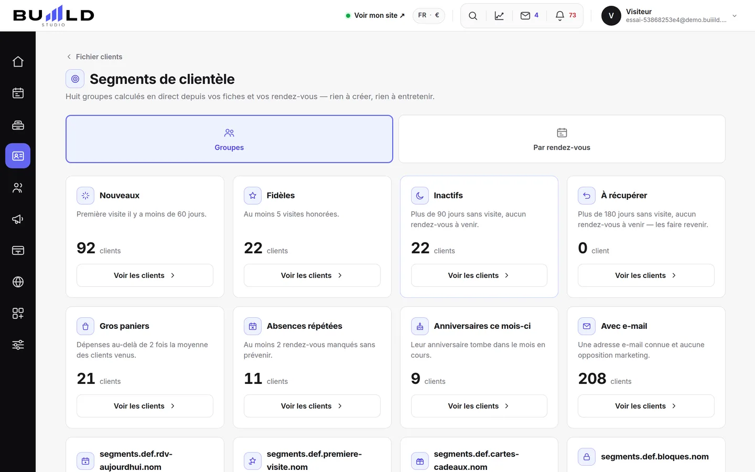Open the mail inbox showing 4
The image size is (755, 472).
530,16
